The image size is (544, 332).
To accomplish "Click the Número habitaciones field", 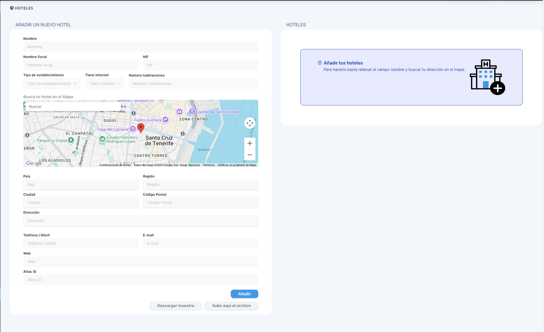I will [193, 84].
